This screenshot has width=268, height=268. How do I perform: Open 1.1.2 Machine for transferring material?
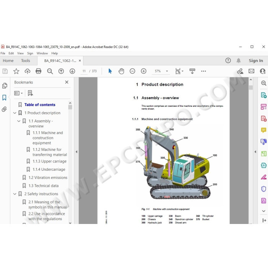(50, 152)
